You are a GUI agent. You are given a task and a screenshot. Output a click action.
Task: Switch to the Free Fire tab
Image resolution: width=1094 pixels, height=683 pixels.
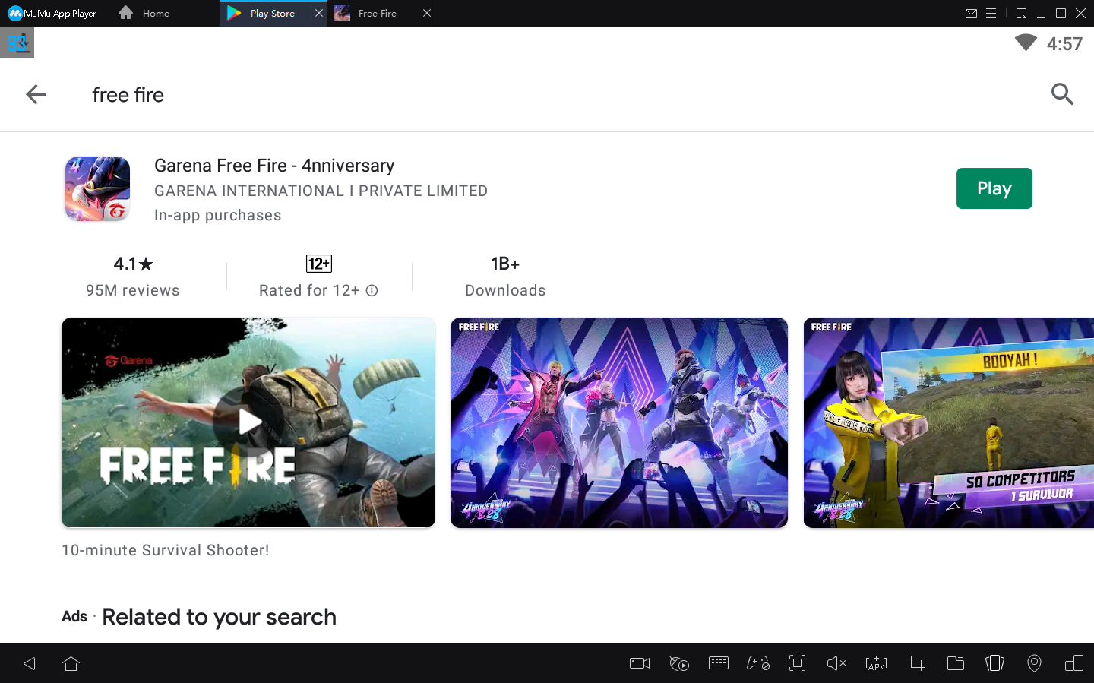378,13
